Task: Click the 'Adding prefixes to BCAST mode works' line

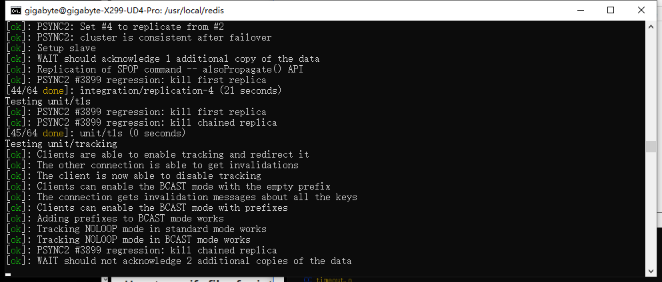Action: [x=130, y=218]
